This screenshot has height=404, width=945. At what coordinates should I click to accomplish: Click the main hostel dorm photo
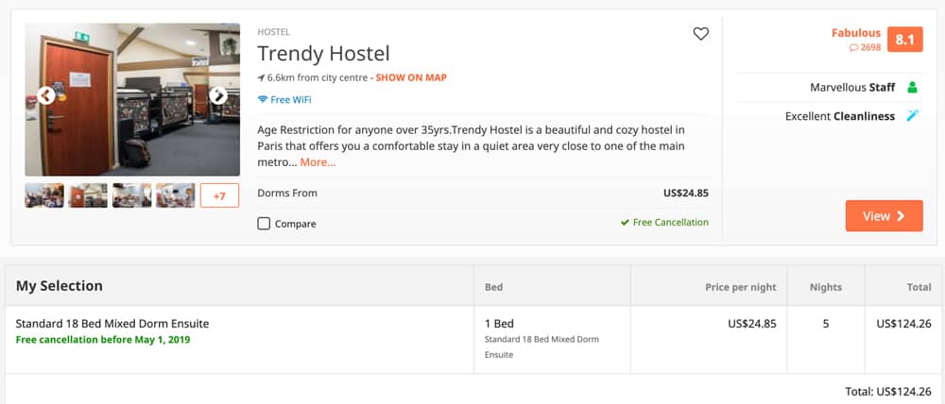click(132, 99)
